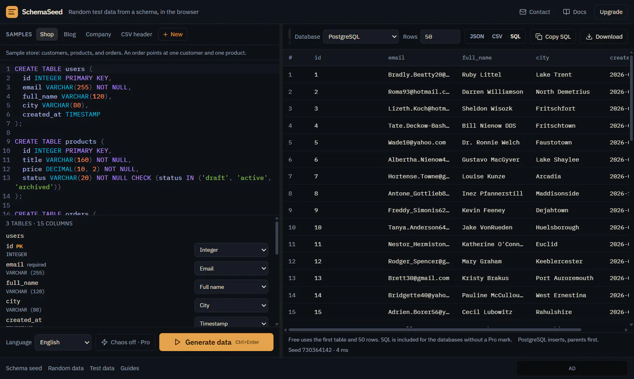Click the full_name column header
The width and height of the screenshot is (634, 379).
(477, 58)
